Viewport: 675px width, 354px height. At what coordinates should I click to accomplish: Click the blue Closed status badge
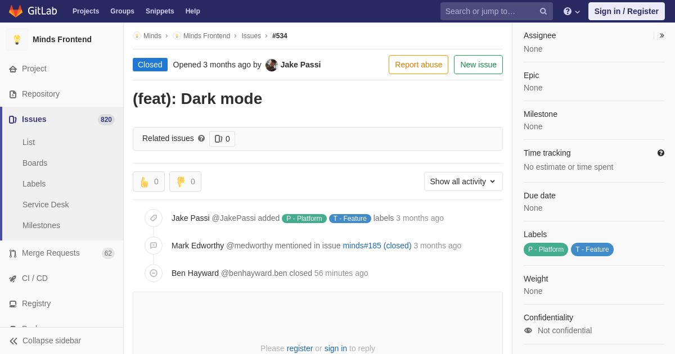tap(150, 65)
